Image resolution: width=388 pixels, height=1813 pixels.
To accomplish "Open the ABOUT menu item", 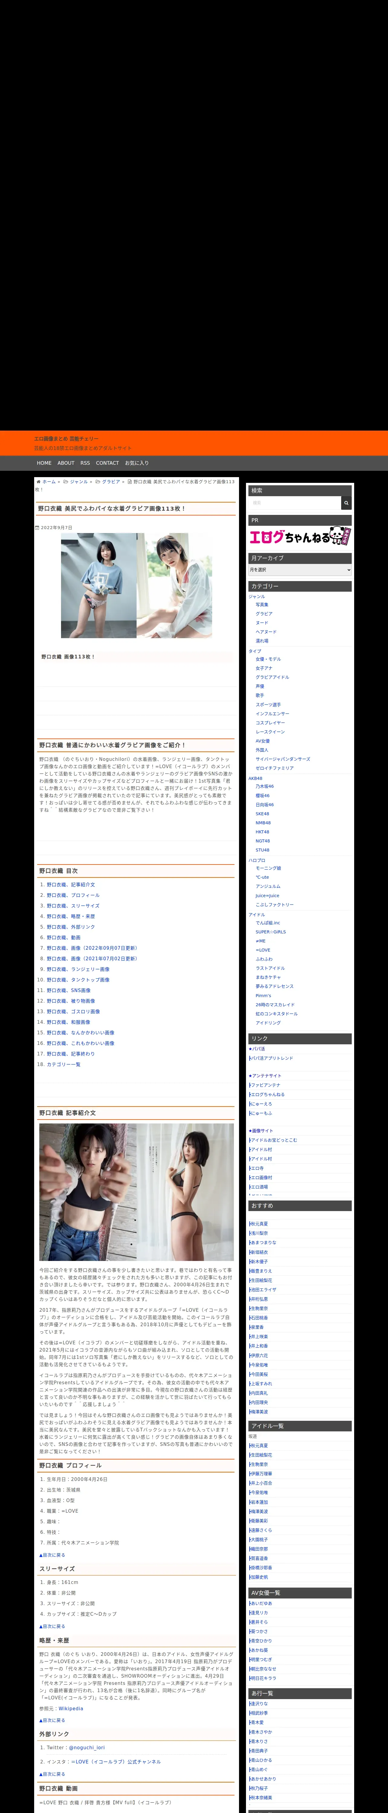I will (66, 463).
